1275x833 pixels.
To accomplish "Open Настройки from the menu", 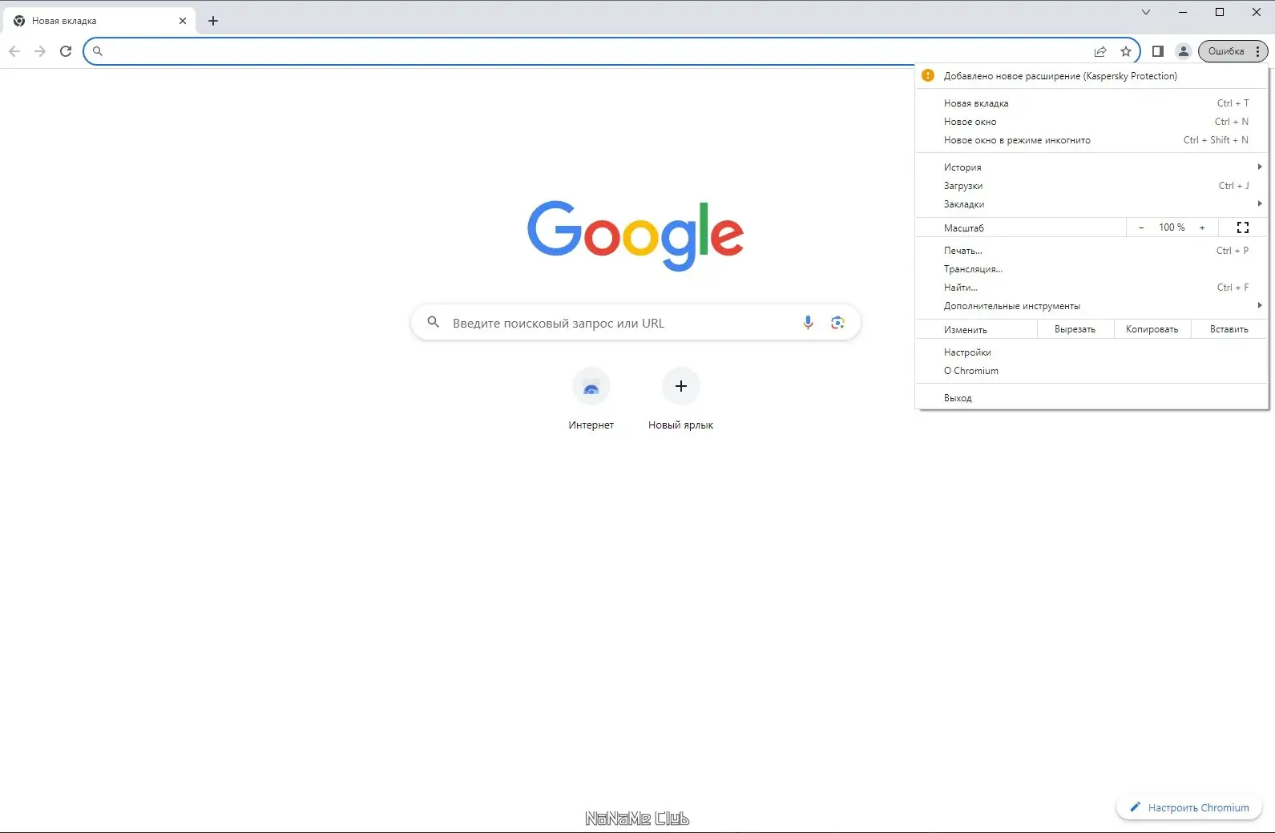I will pos(1091,352).
